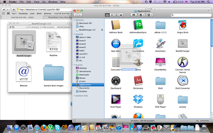Go back in the Applications Finder window
Image resolution: width=213 pixels, height=133 pixels.
coord(76,15)
